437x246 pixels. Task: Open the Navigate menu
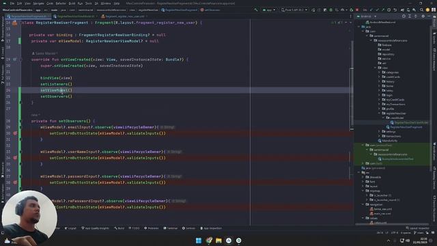tap(38, 3)
